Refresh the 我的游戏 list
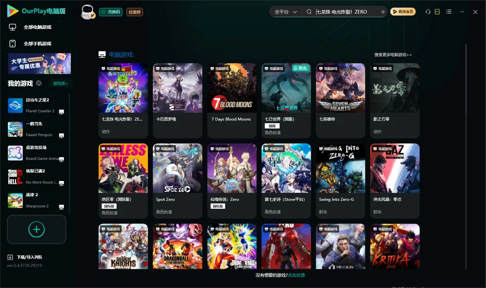The height and width of the screenshot is (288, 486). [x=39, y=83]
